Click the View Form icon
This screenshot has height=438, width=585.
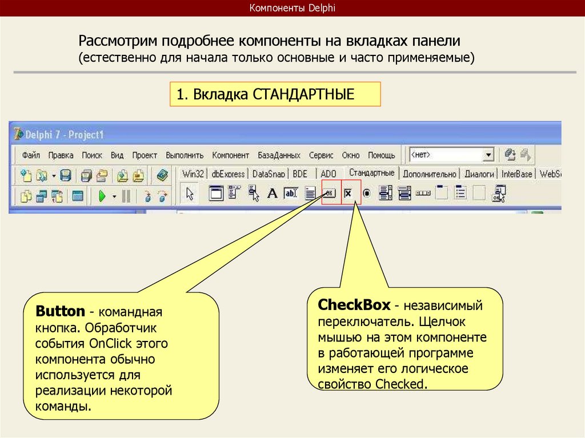[x=41, y=196]
